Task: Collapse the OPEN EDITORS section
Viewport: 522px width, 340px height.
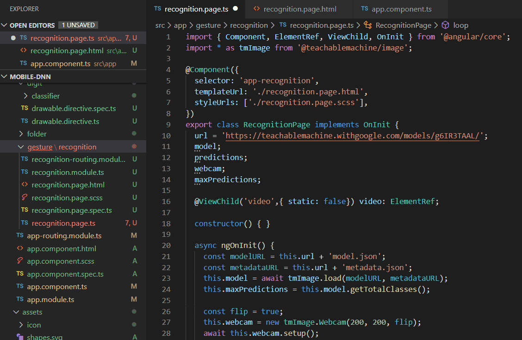Action: (x=5, y=25)
